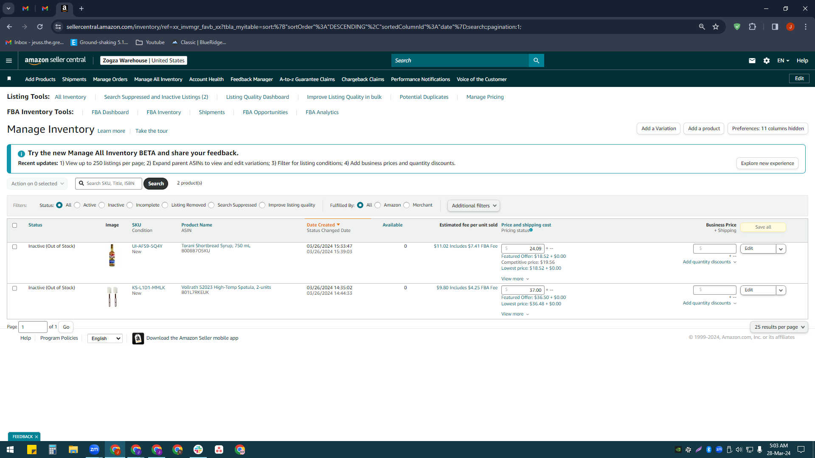Open Windows Start menu
815x458 pixels.
point(10,450)
